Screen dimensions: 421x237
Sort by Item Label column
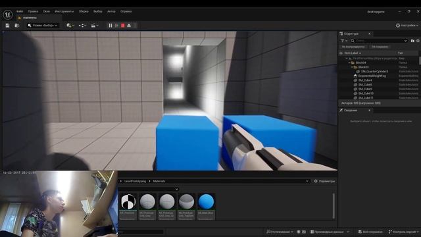tap(353, 53)
